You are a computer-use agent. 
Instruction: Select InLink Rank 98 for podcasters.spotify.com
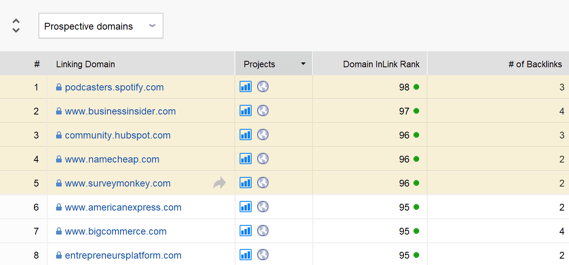[404, 87]
